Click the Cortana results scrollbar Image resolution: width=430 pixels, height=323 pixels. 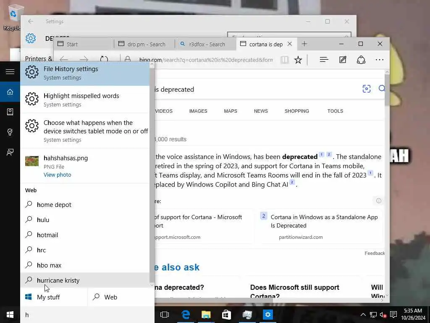[x=152, y=175]
